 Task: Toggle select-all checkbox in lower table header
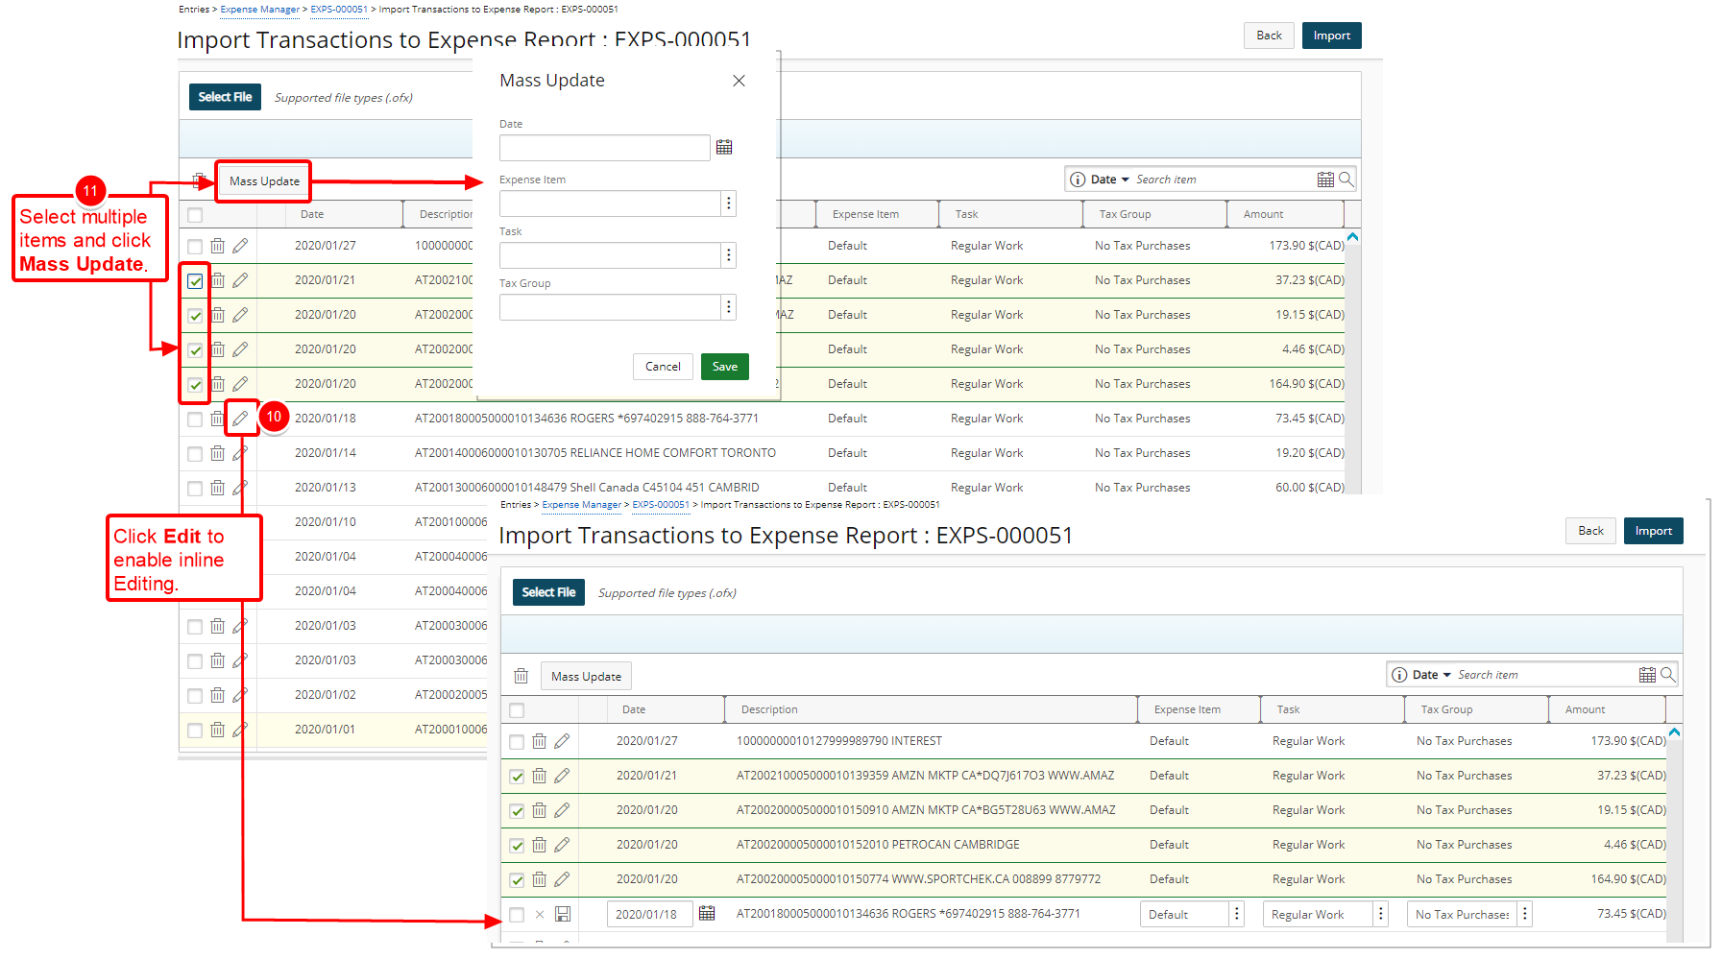tap(517, 710)
